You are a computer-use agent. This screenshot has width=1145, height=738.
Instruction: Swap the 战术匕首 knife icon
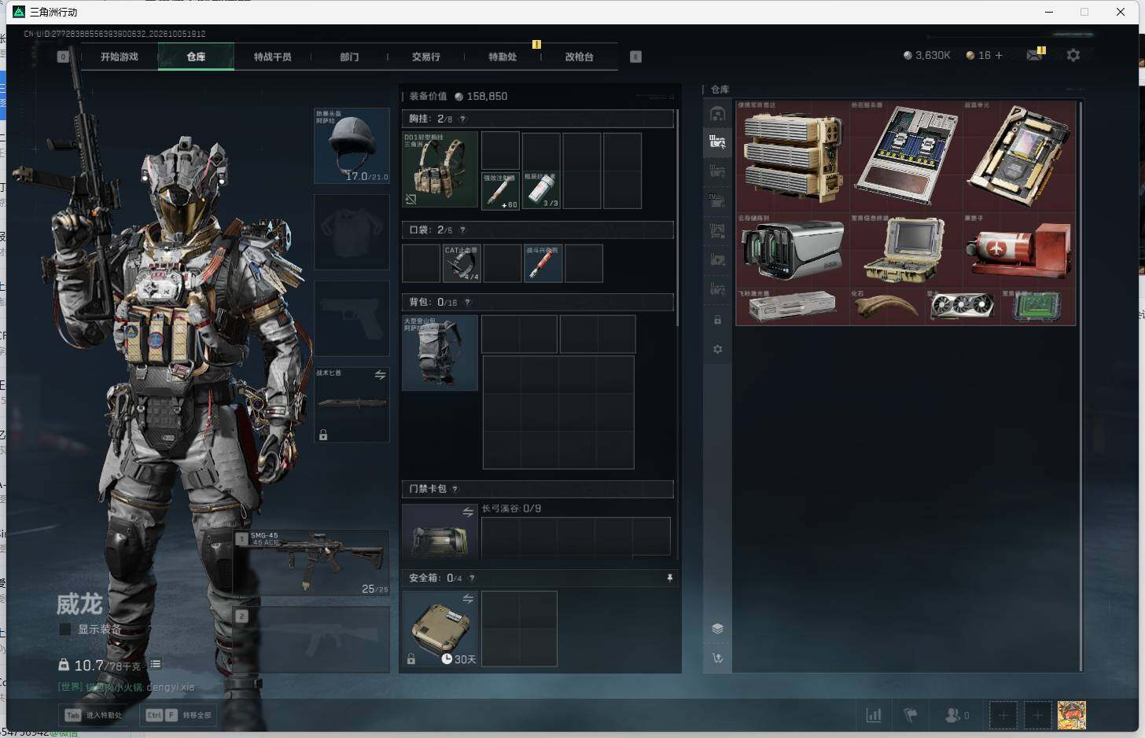pyautogui.click(x=380, y=375)
